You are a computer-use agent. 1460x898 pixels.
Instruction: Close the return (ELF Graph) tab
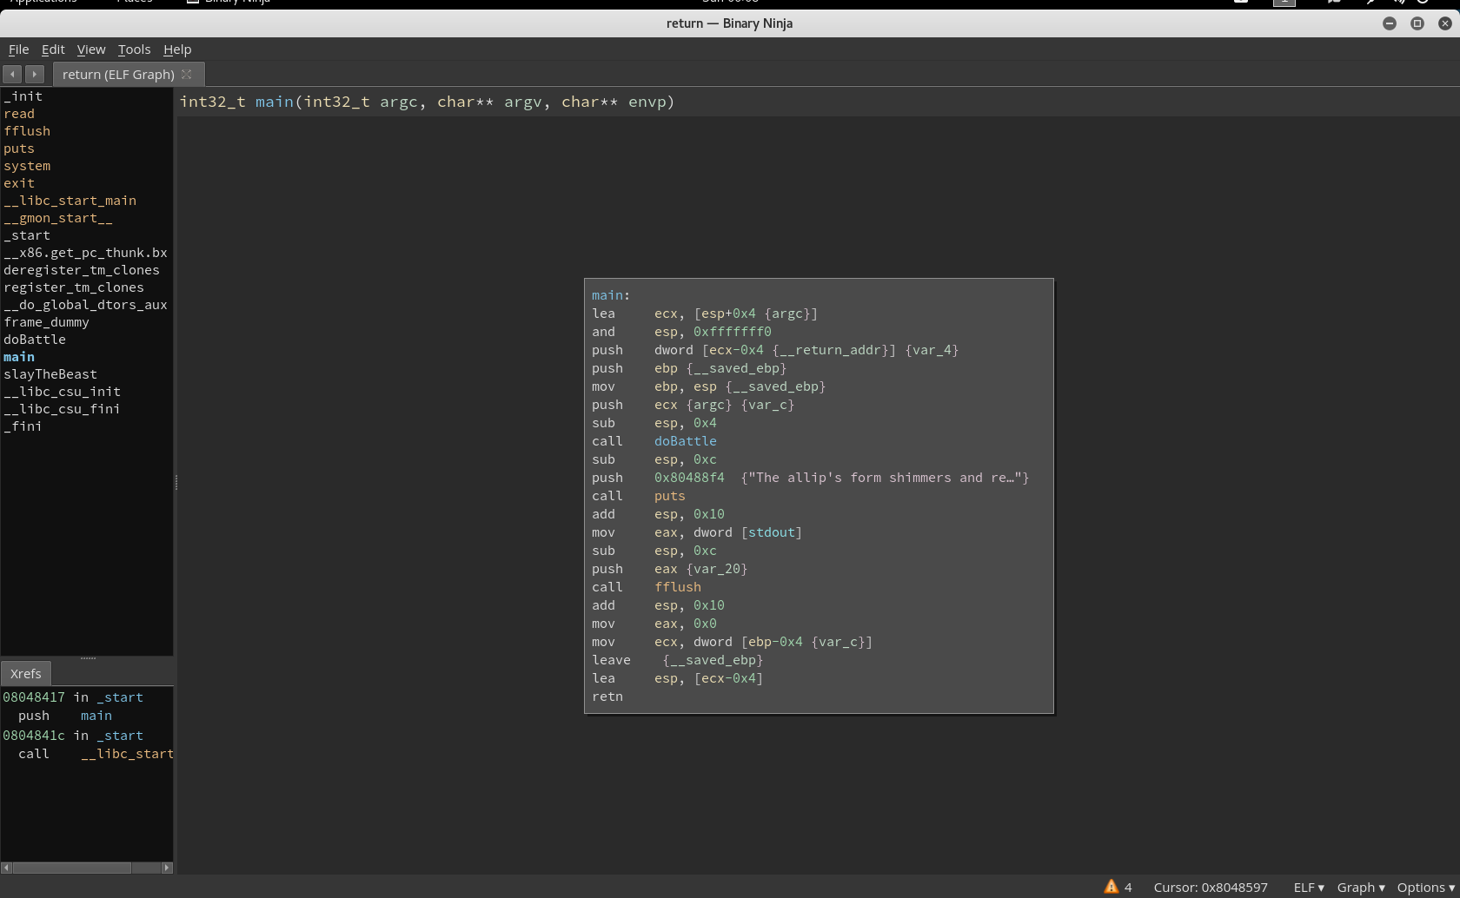[187, 75]
